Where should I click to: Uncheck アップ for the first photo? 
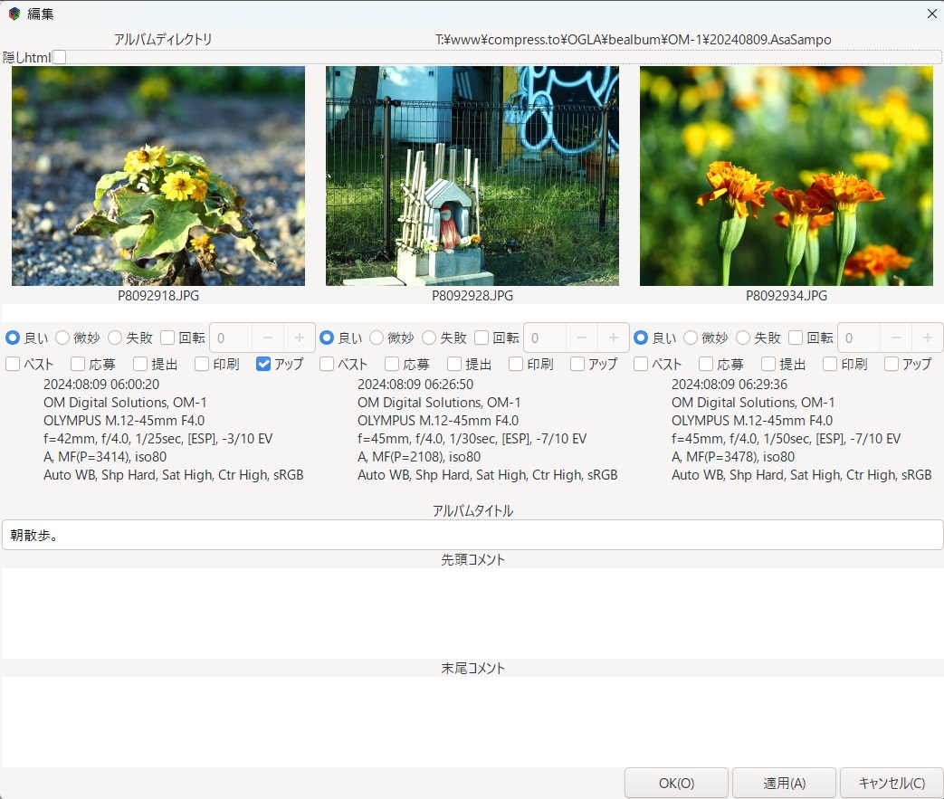[x=263, y=364]
